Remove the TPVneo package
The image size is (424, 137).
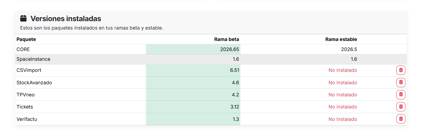pyautogui.click(x=401, y=95)
